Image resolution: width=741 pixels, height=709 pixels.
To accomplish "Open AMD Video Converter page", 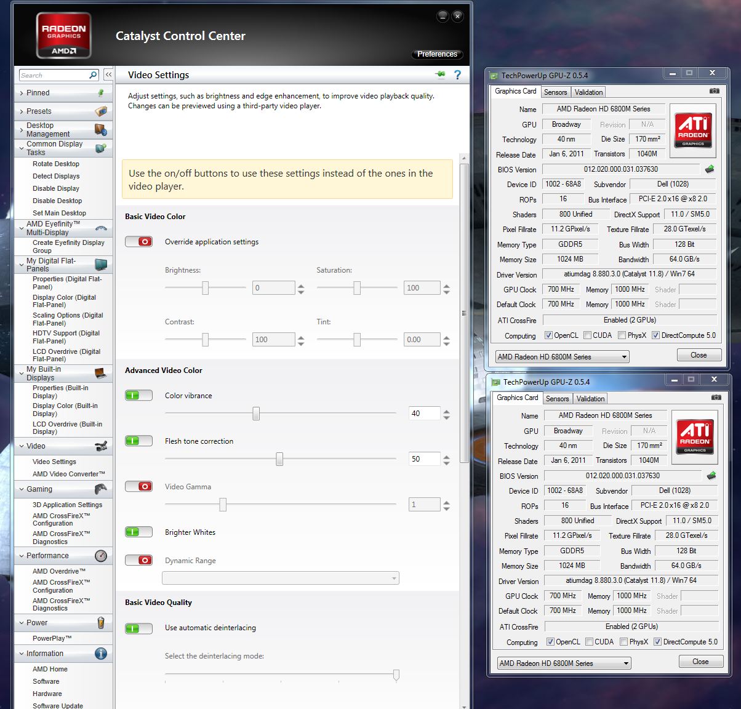I will 69,474.
